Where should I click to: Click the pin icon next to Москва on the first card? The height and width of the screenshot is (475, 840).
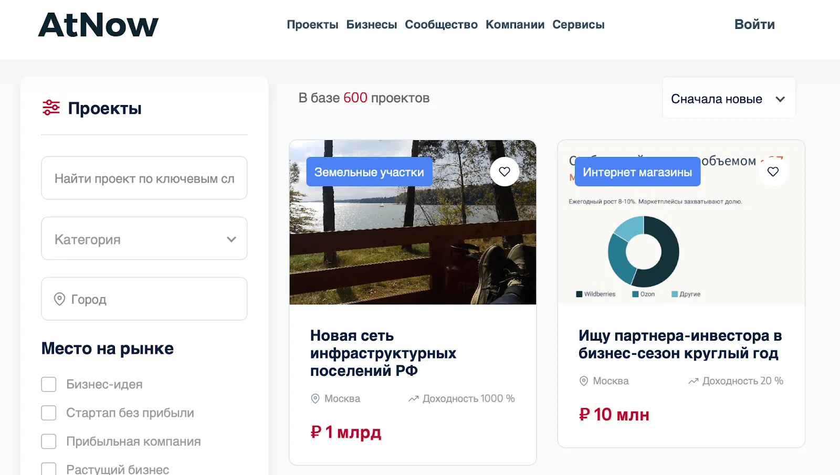(x=315, y=399)
